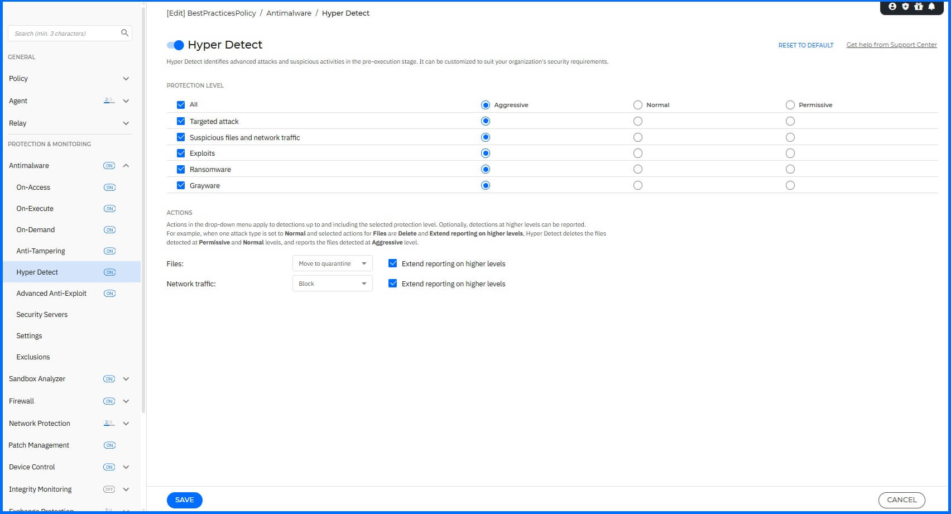Click the ON badge next to Patch Management
Viewport: 951px width, 514px height.
pyautogui.click(x=109, y=445)
